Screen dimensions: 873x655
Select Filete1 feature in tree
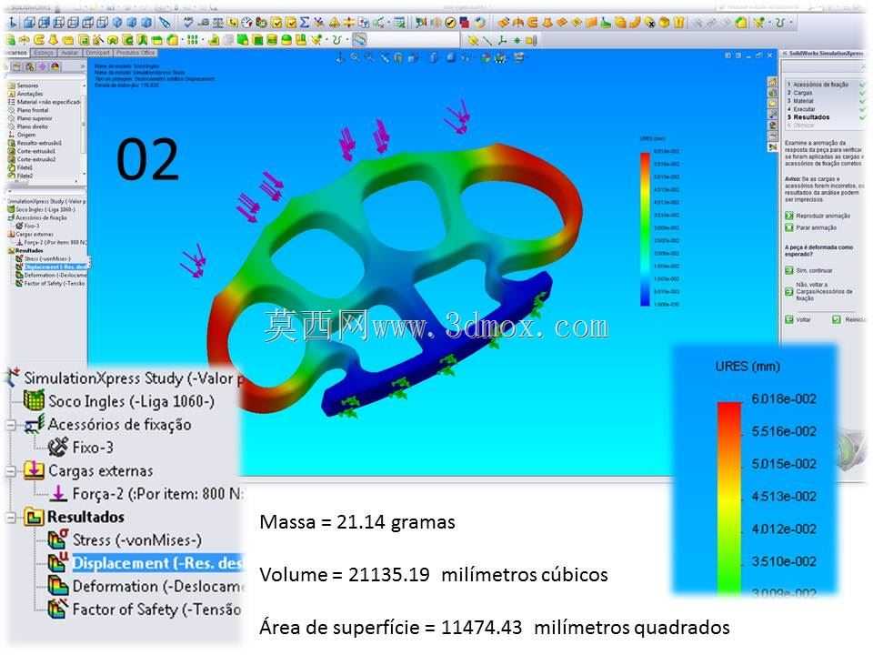pos(21,167)
